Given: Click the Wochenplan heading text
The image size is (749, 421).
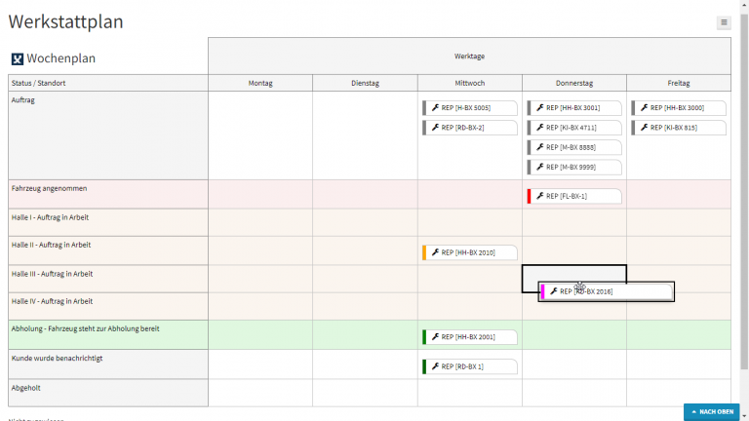Looking at the screenshot, I should (61, 58).
